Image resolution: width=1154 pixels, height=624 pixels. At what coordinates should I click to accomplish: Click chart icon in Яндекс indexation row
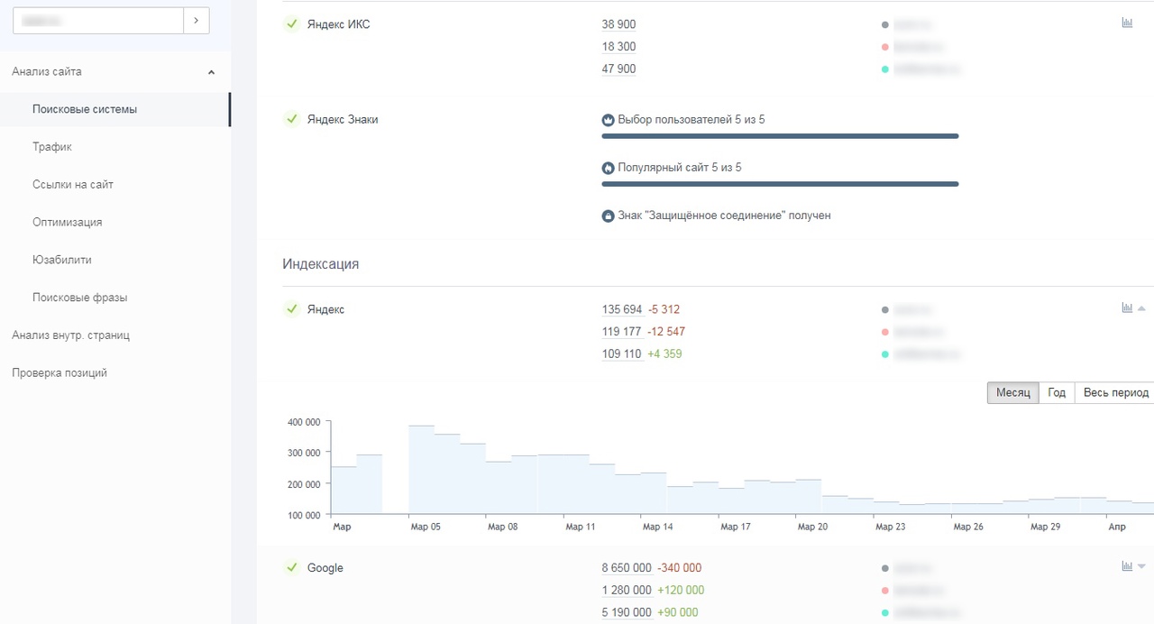pos(1127,308)
